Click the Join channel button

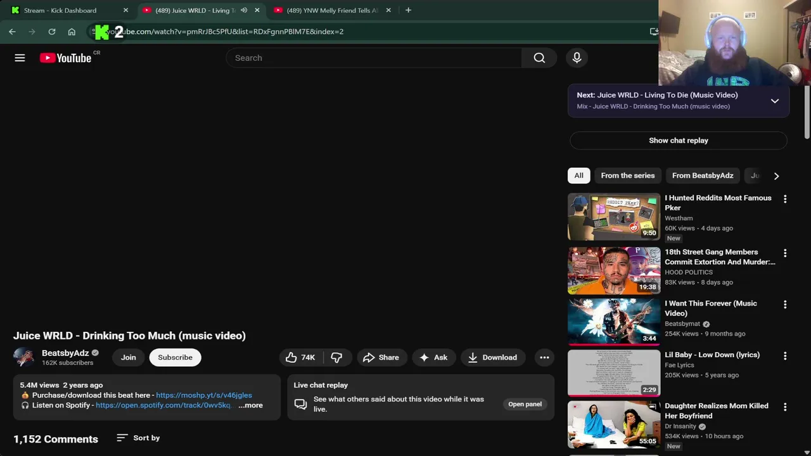(129, 357)
